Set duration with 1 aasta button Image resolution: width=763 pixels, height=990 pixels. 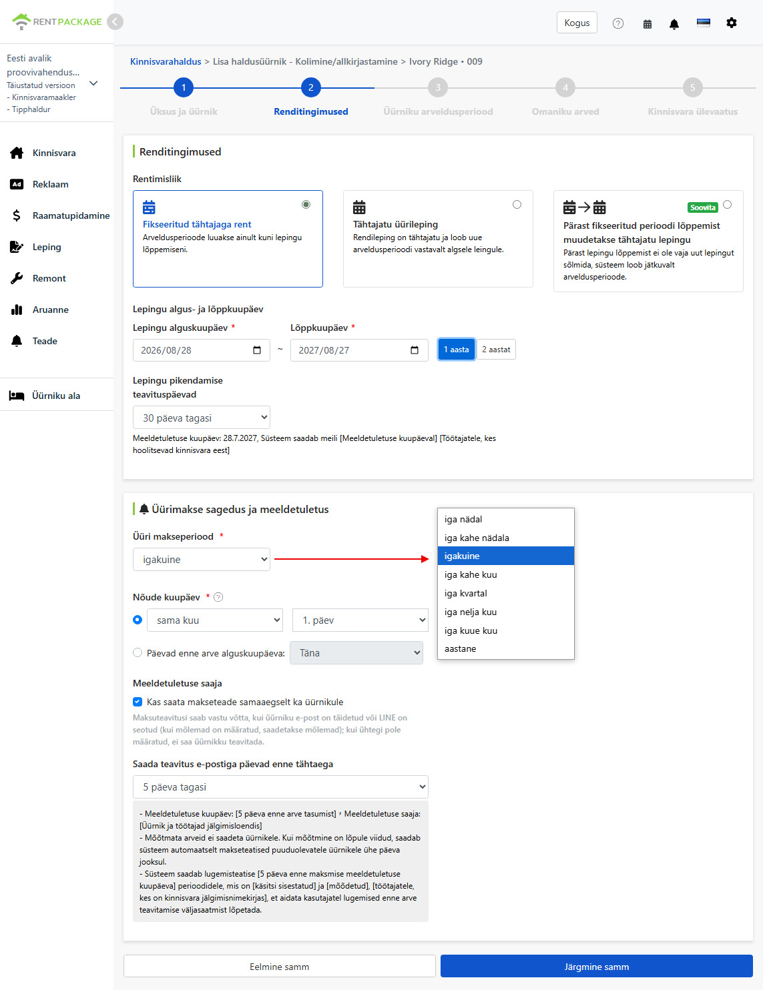pyautogui.click(x=457, y=350)
